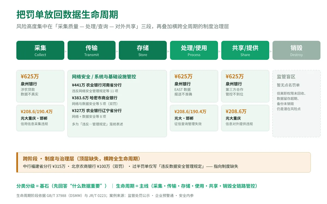Click the ¥327万 农业银行辽宁省分行 line

(97, 110)
